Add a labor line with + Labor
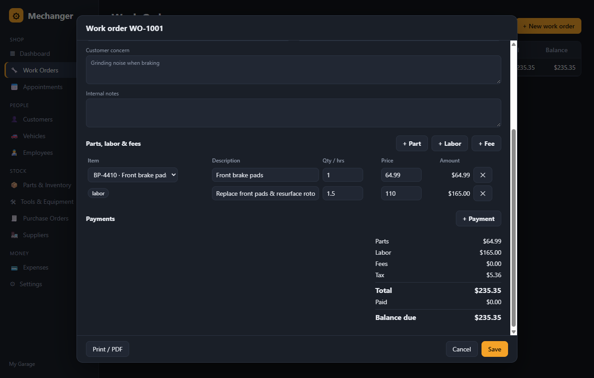Screen dimensions: 594x378 450,144
